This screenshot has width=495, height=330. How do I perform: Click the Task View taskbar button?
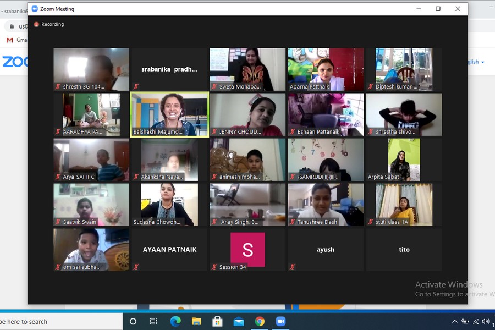click(154, 321)
